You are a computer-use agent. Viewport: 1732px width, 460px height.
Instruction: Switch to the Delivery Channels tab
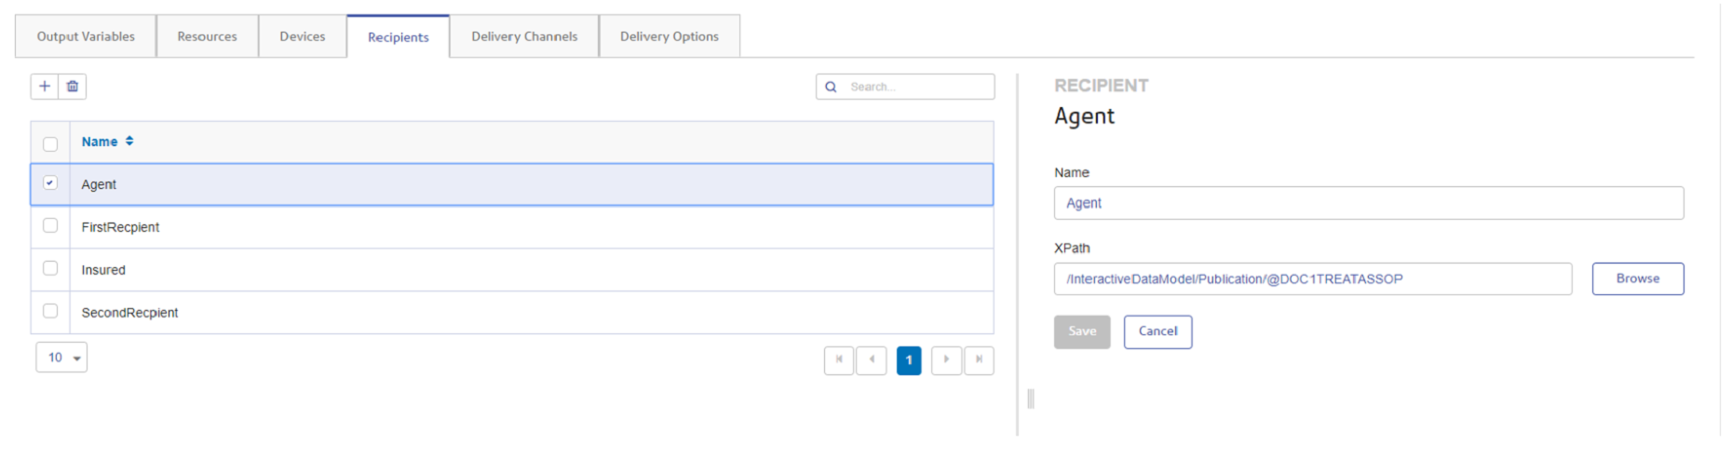[524, 36]
